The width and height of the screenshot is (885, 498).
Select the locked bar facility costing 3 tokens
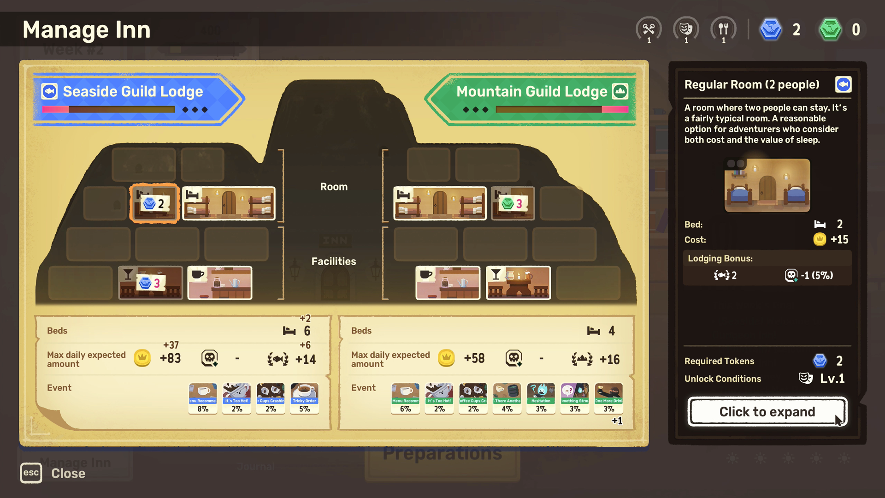tap(150, 283)
